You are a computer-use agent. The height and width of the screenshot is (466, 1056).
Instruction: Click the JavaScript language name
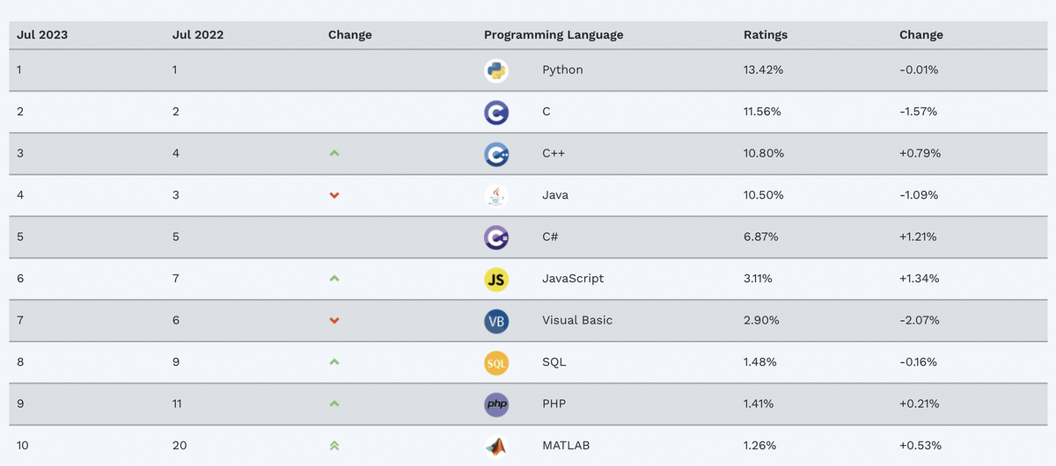tap(573, 279)
